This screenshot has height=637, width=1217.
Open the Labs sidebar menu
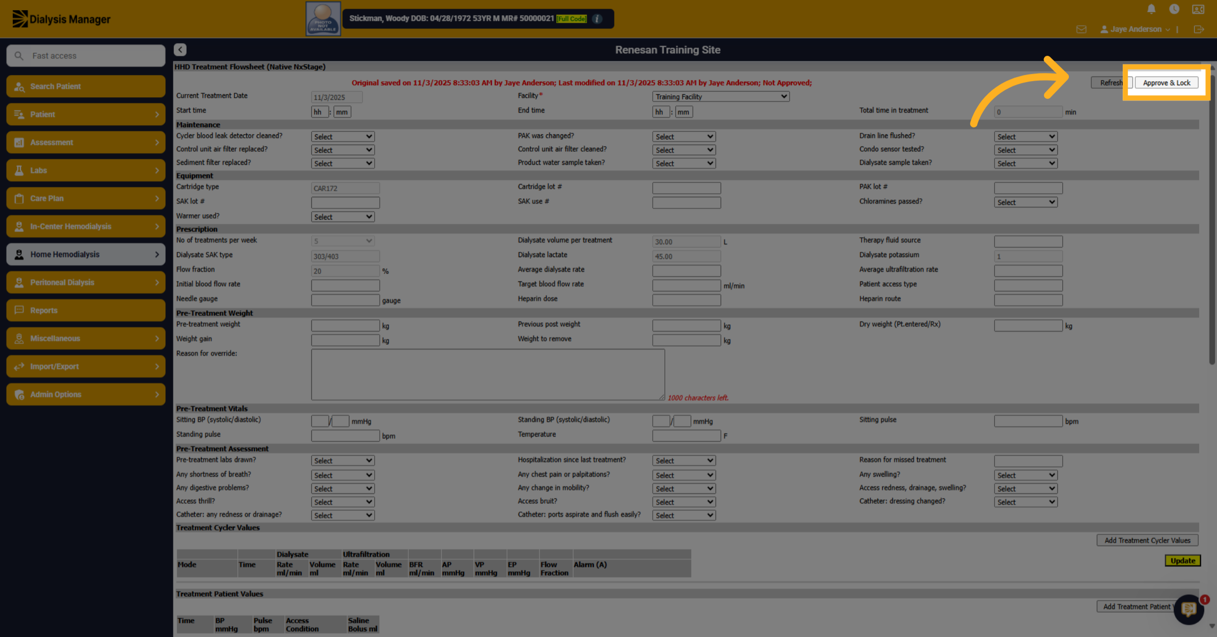(x=86, y=170)
